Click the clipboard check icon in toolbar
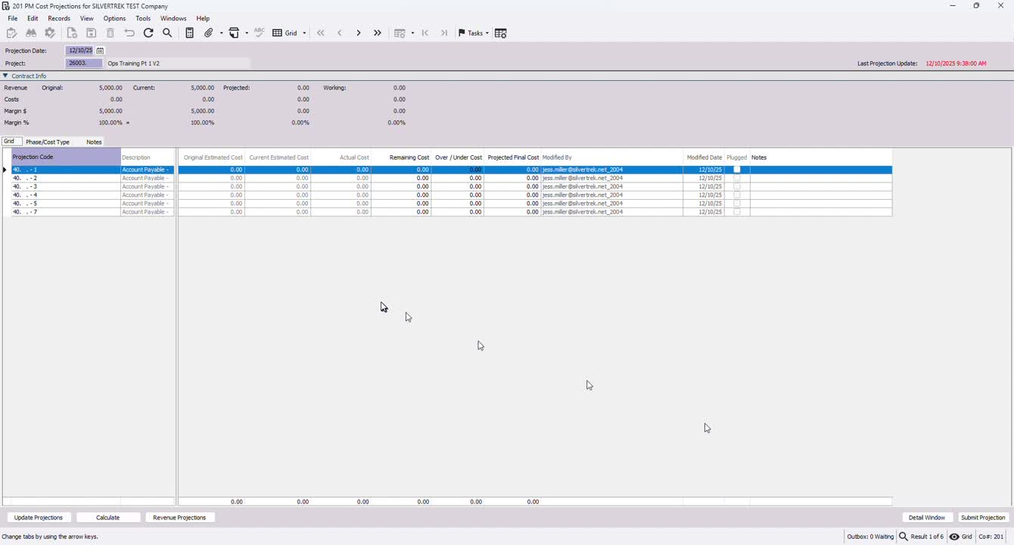This screenshot has height=545, width=1014. pyautogui.click(x=11, y=33)
